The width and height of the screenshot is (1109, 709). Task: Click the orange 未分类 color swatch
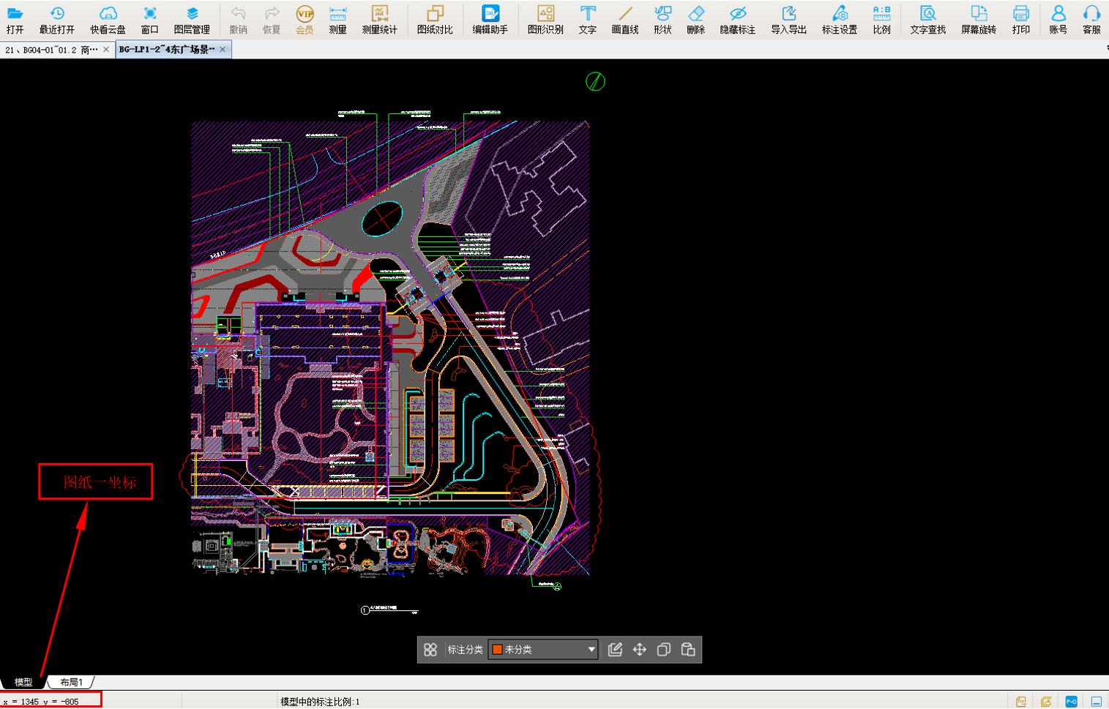click(497, 650)
